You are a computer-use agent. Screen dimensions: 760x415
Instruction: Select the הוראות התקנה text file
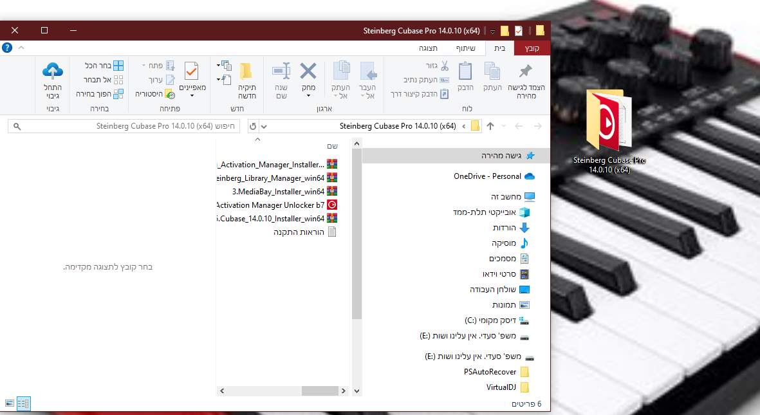tap(305, 232)
